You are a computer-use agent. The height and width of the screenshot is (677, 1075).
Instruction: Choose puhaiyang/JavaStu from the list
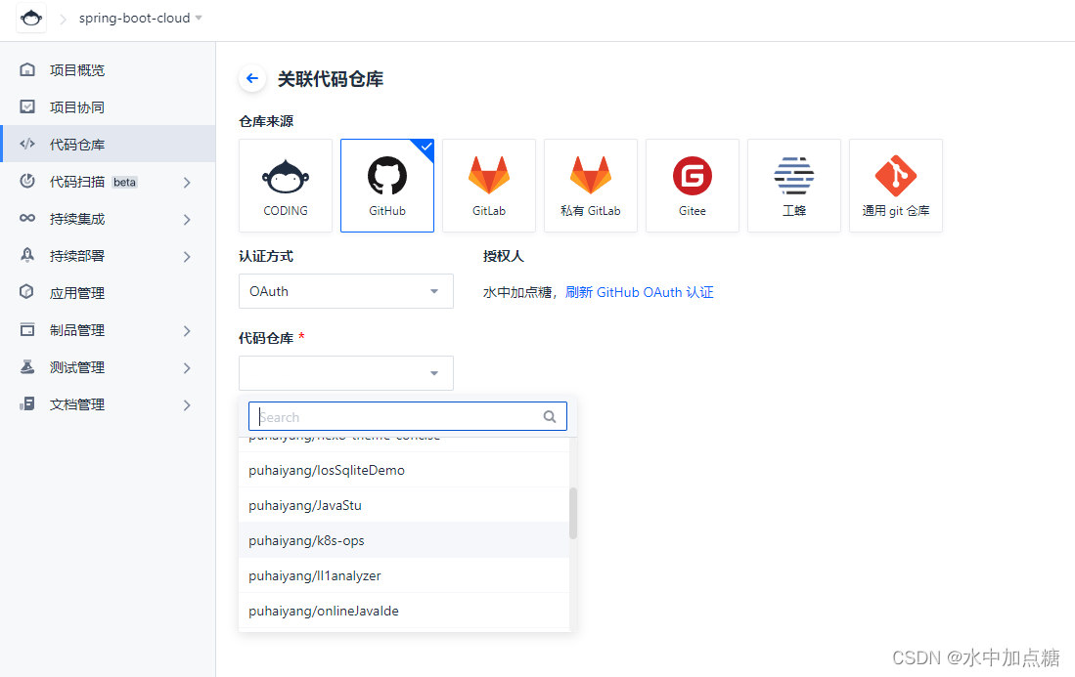(404, 505)
